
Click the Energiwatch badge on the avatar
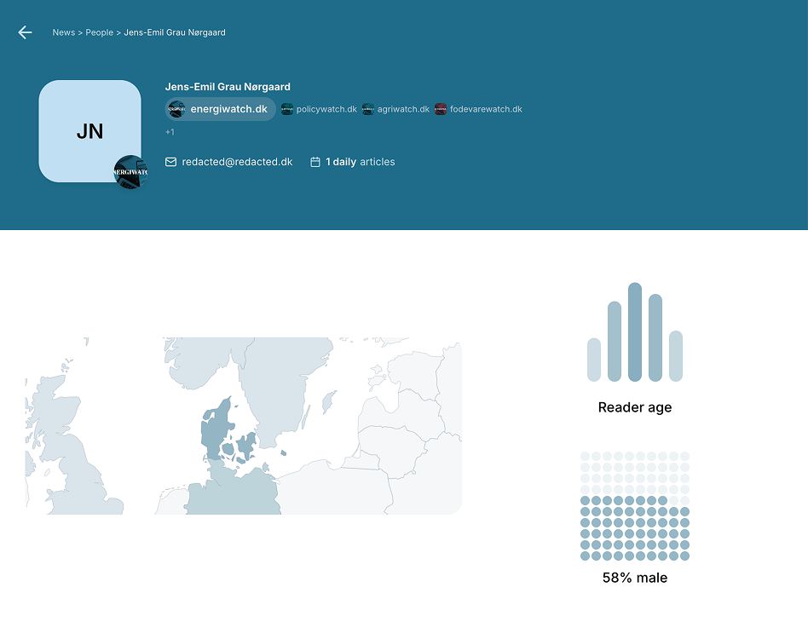[131, 172]
